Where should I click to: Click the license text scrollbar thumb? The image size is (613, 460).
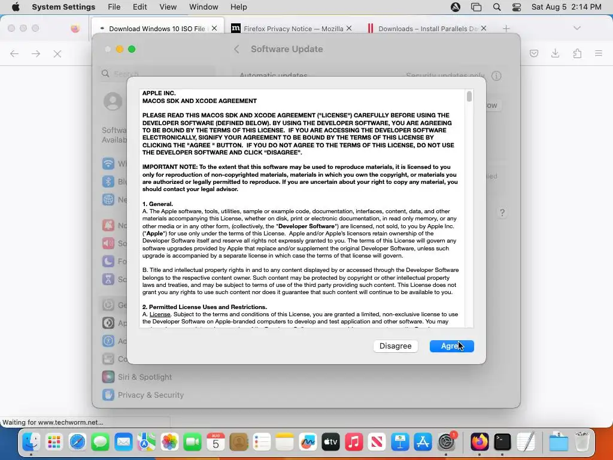click(x=469, y=96)
